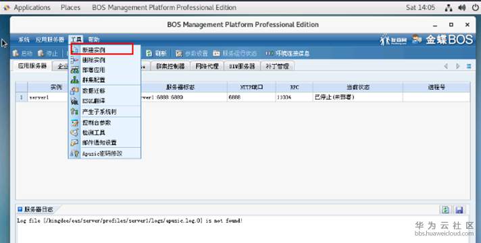
Task: Click the RPC column header
Action: click(295, 87)
